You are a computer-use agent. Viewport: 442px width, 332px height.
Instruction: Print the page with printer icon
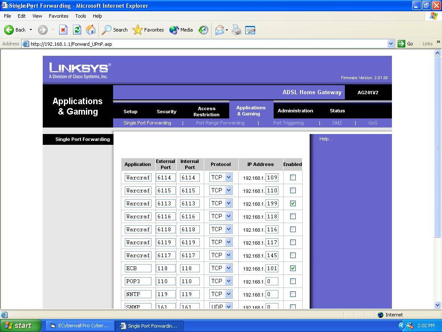point(237,30)
